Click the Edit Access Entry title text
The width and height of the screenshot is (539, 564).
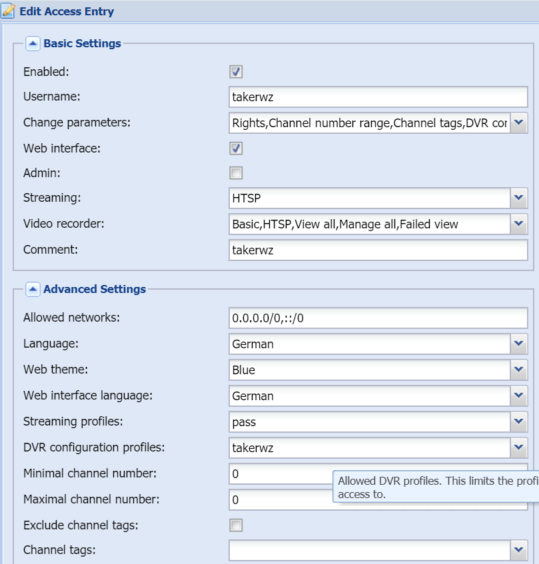pos(67,11)
